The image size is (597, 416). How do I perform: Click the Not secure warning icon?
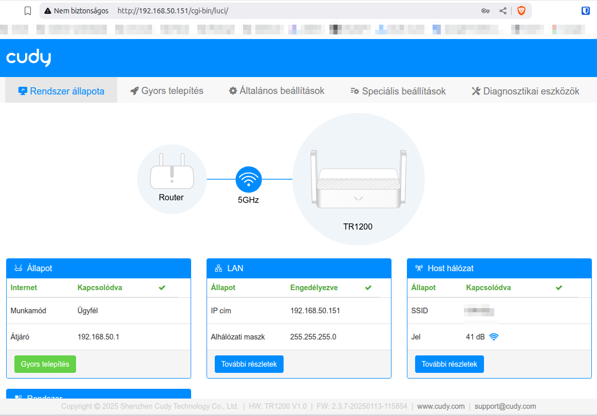point(48,11)
